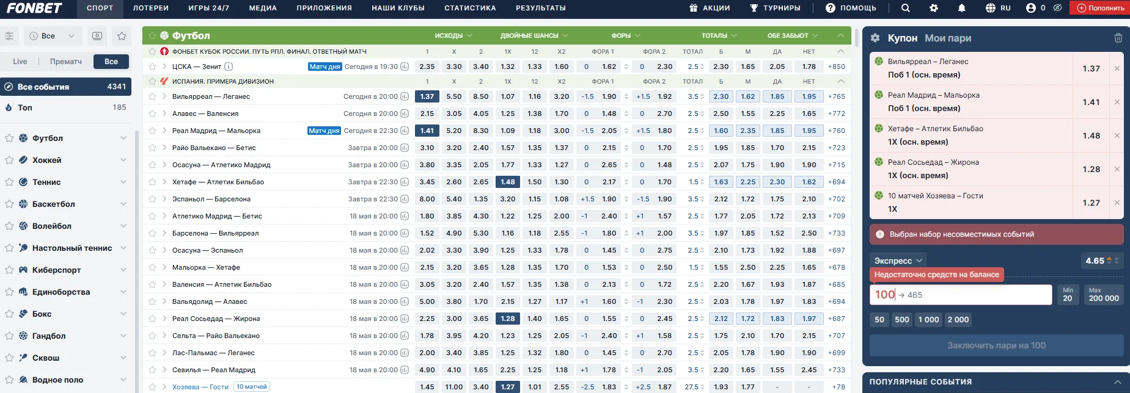The width and height of the screenshot is (1130, 393).
Task: Expand the Теннис sport category chevron
Action: pyautogui.click(x=123, y=182)
